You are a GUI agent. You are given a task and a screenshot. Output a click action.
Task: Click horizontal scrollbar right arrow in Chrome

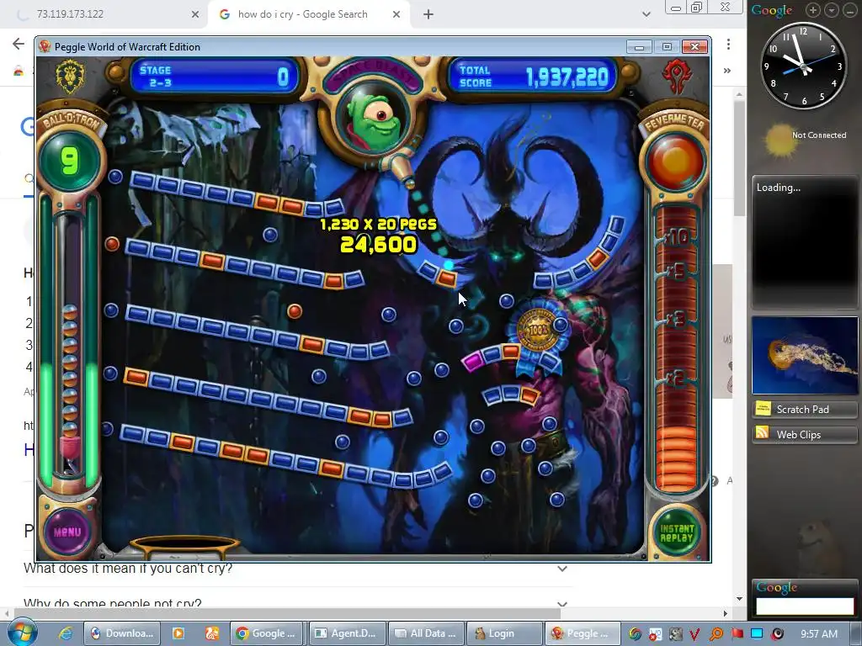(x=725, y=613)
